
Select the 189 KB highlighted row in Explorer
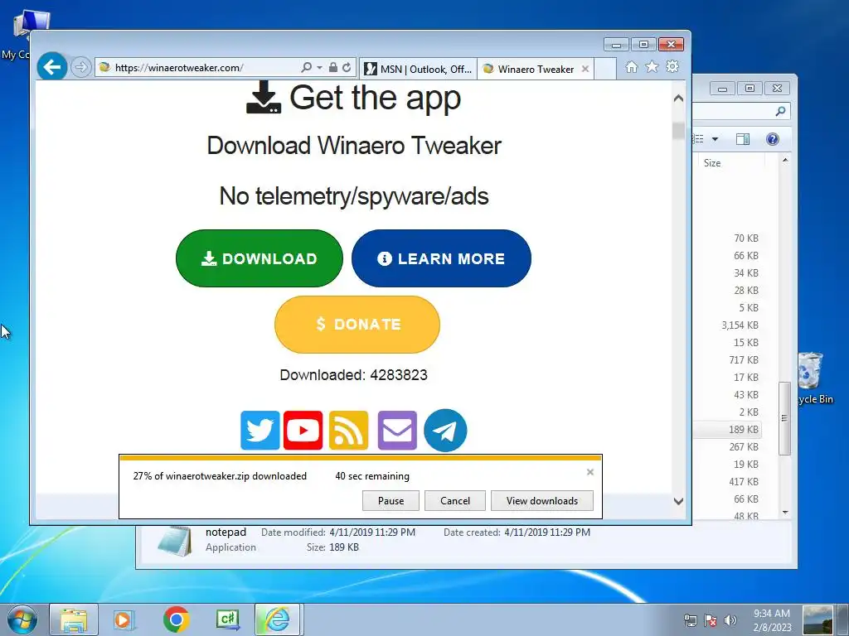(x=727, y=430)
